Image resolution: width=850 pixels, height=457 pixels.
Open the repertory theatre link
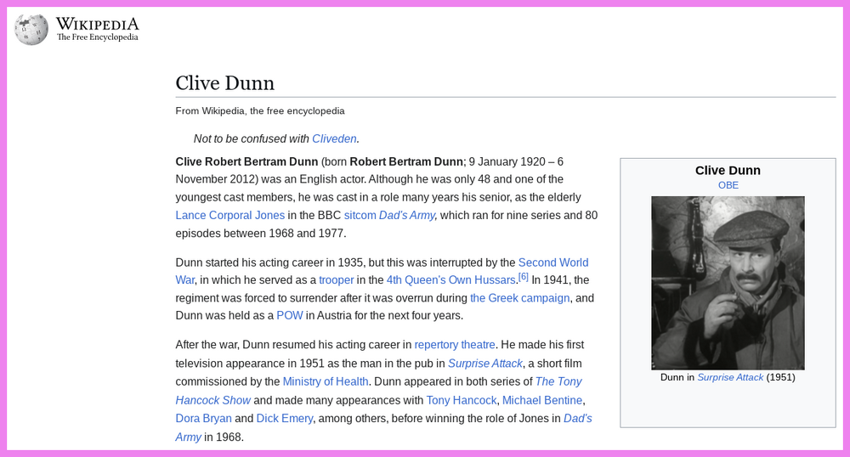(x=454, y=345)
